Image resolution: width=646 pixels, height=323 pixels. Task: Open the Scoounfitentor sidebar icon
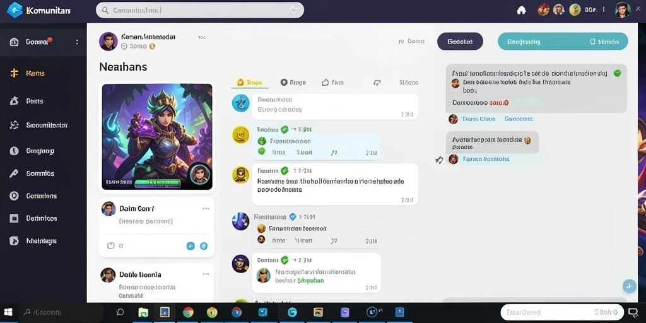pos(14,126)
